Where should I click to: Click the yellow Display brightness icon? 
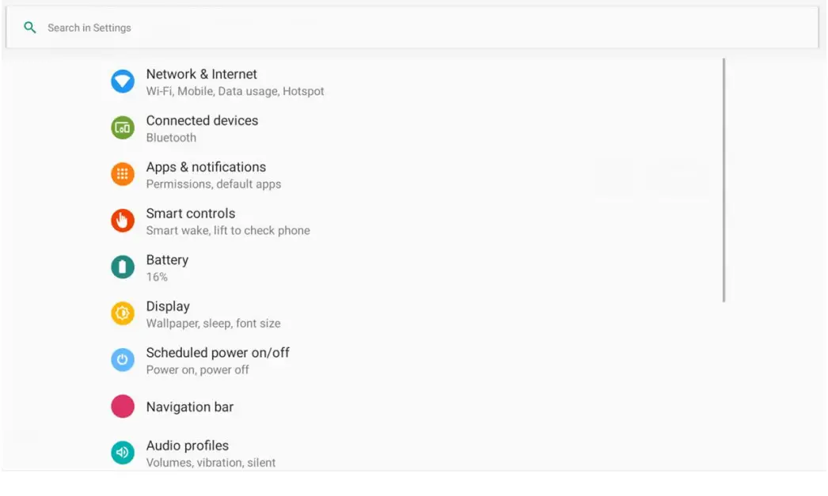click(x=123, y=314)
